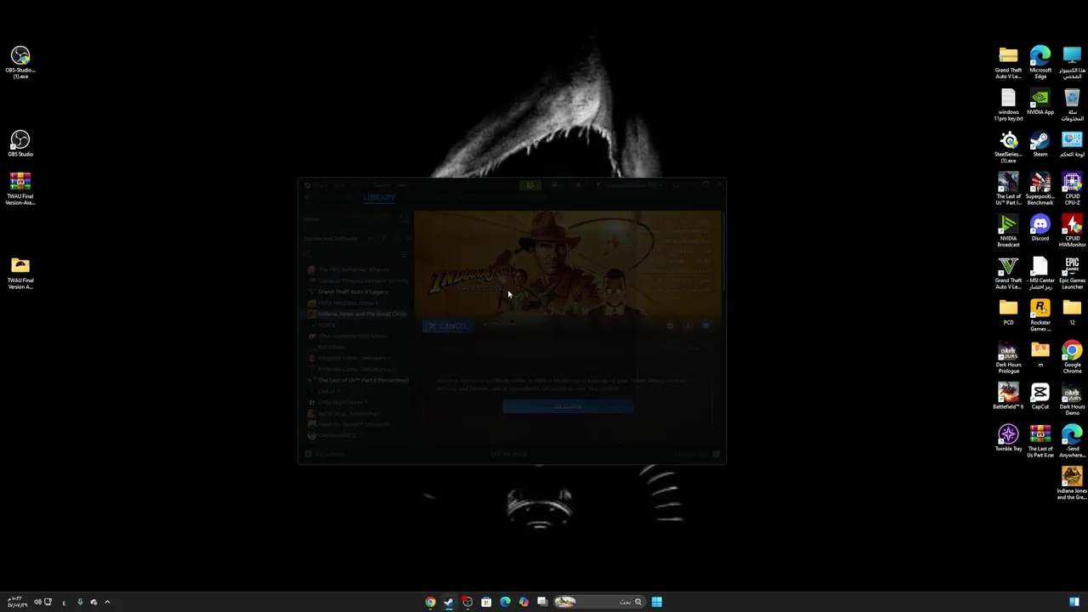Launch the Discord desktop shortcut
1088x612 pixels.
[1040, 228]
